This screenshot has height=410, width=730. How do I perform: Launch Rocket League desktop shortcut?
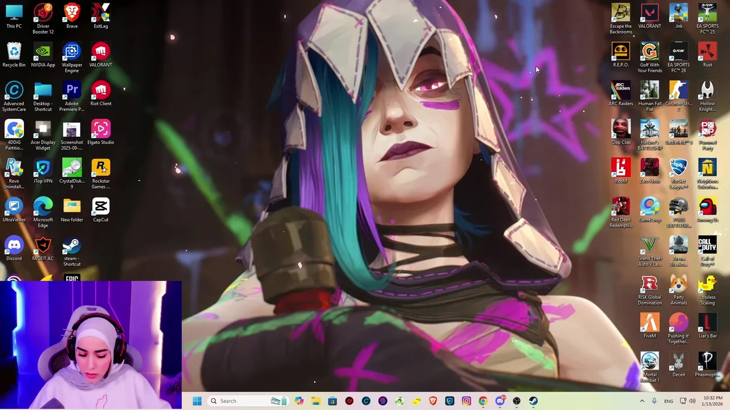pos(679,174)
